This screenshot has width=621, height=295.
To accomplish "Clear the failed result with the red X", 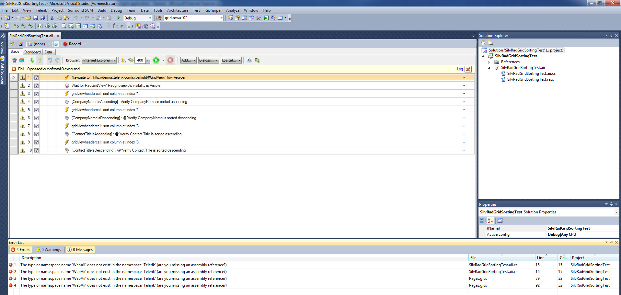I will point(468,69).
